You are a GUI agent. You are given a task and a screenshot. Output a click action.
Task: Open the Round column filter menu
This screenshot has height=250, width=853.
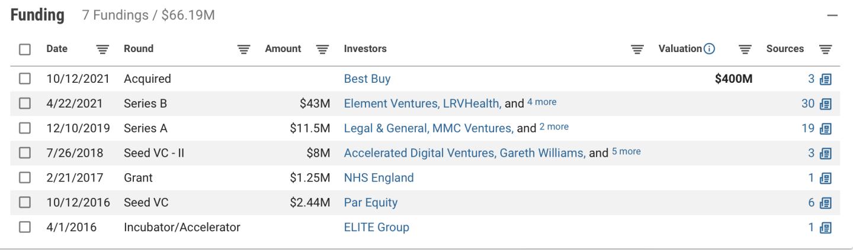(243, 50)
